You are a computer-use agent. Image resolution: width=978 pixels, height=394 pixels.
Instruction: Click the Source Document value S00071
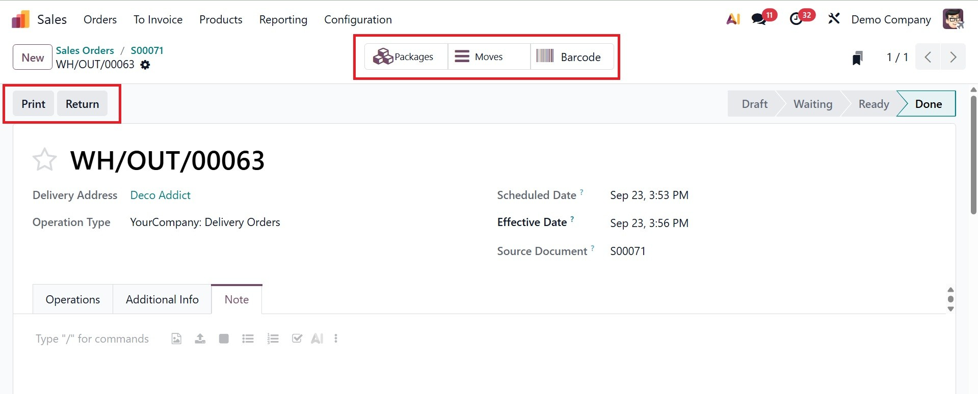628,251
